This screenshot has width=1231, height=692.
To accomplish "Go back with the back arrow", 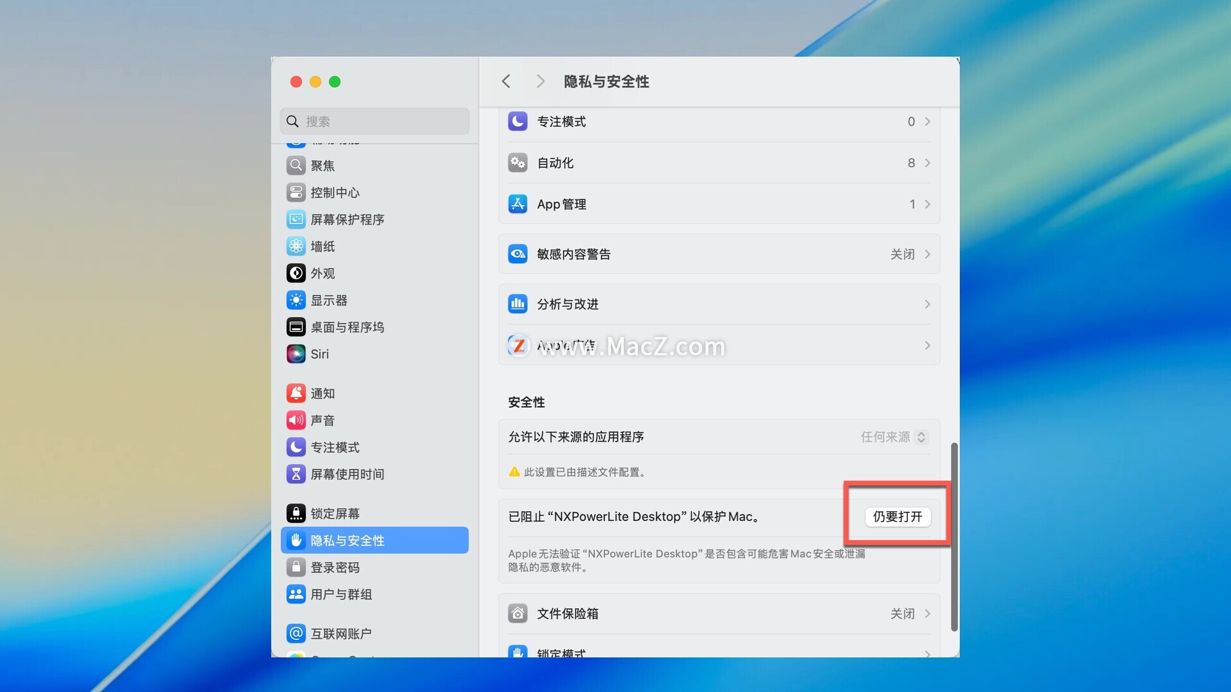I will pyautogui.click(x=506, y=81).
